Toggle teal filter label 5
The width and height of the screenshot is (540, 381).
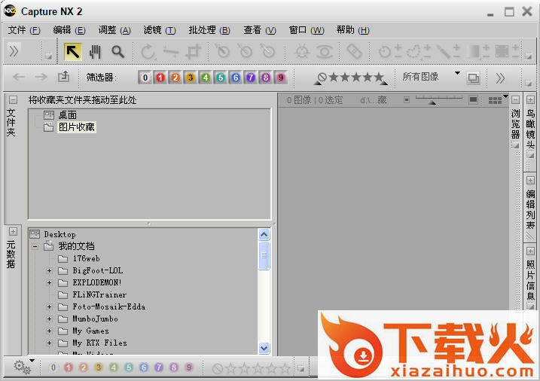221,78
